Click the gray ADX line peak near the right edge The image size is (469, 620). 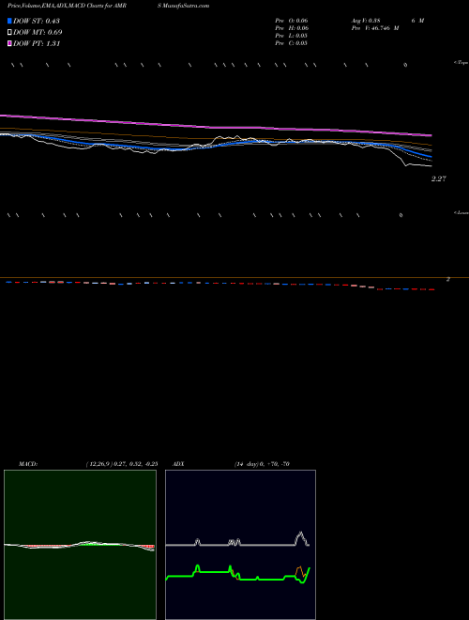(x=301, y=534)
